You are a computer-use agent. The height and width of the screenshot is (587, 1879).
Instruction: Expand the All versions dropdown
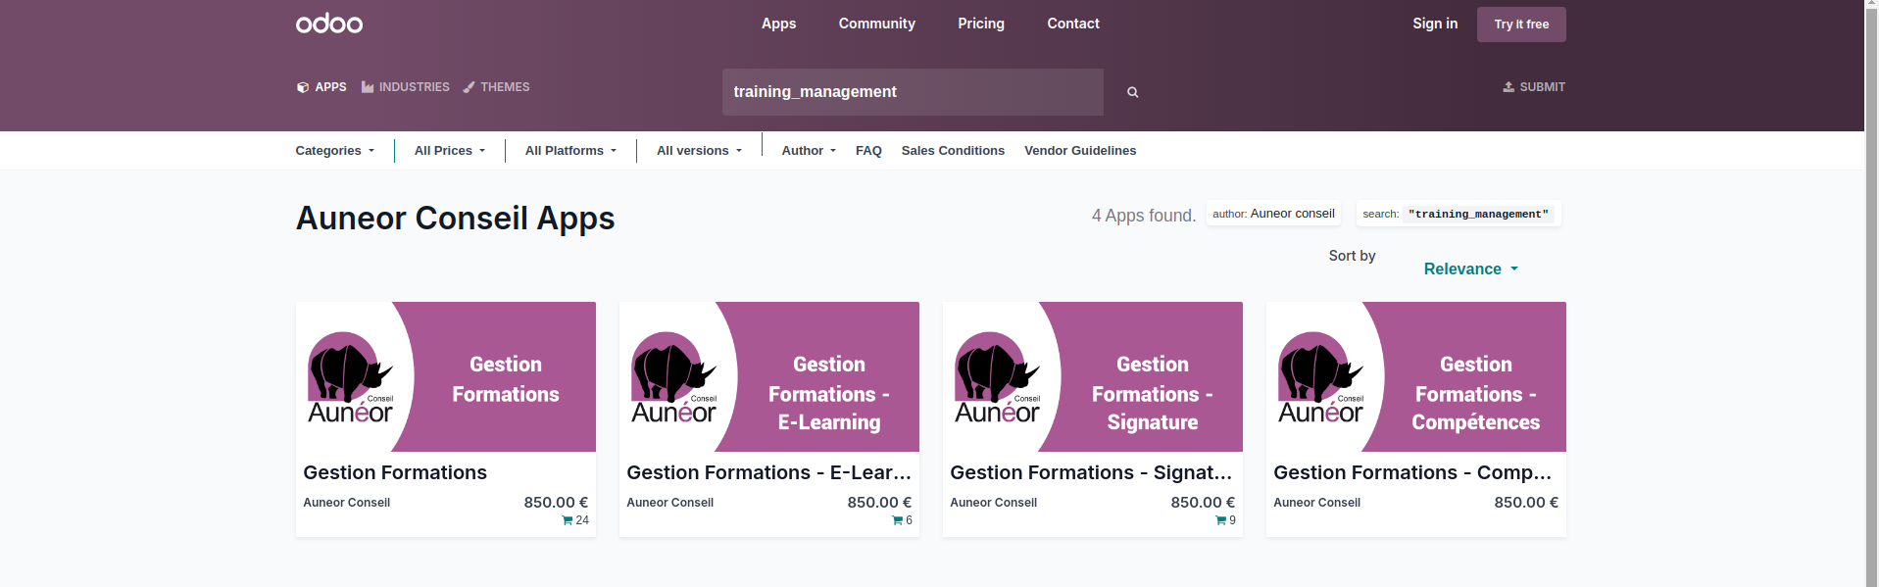pyautogui.click(x=699, y=151)
